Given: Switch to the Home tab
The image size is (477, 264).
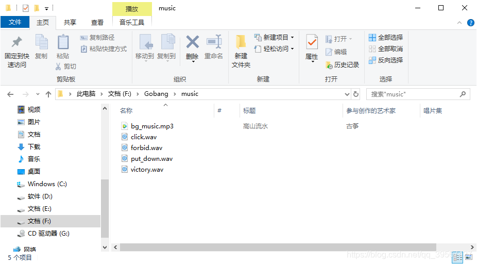Looking at the screenshot, I should [43, 23].
